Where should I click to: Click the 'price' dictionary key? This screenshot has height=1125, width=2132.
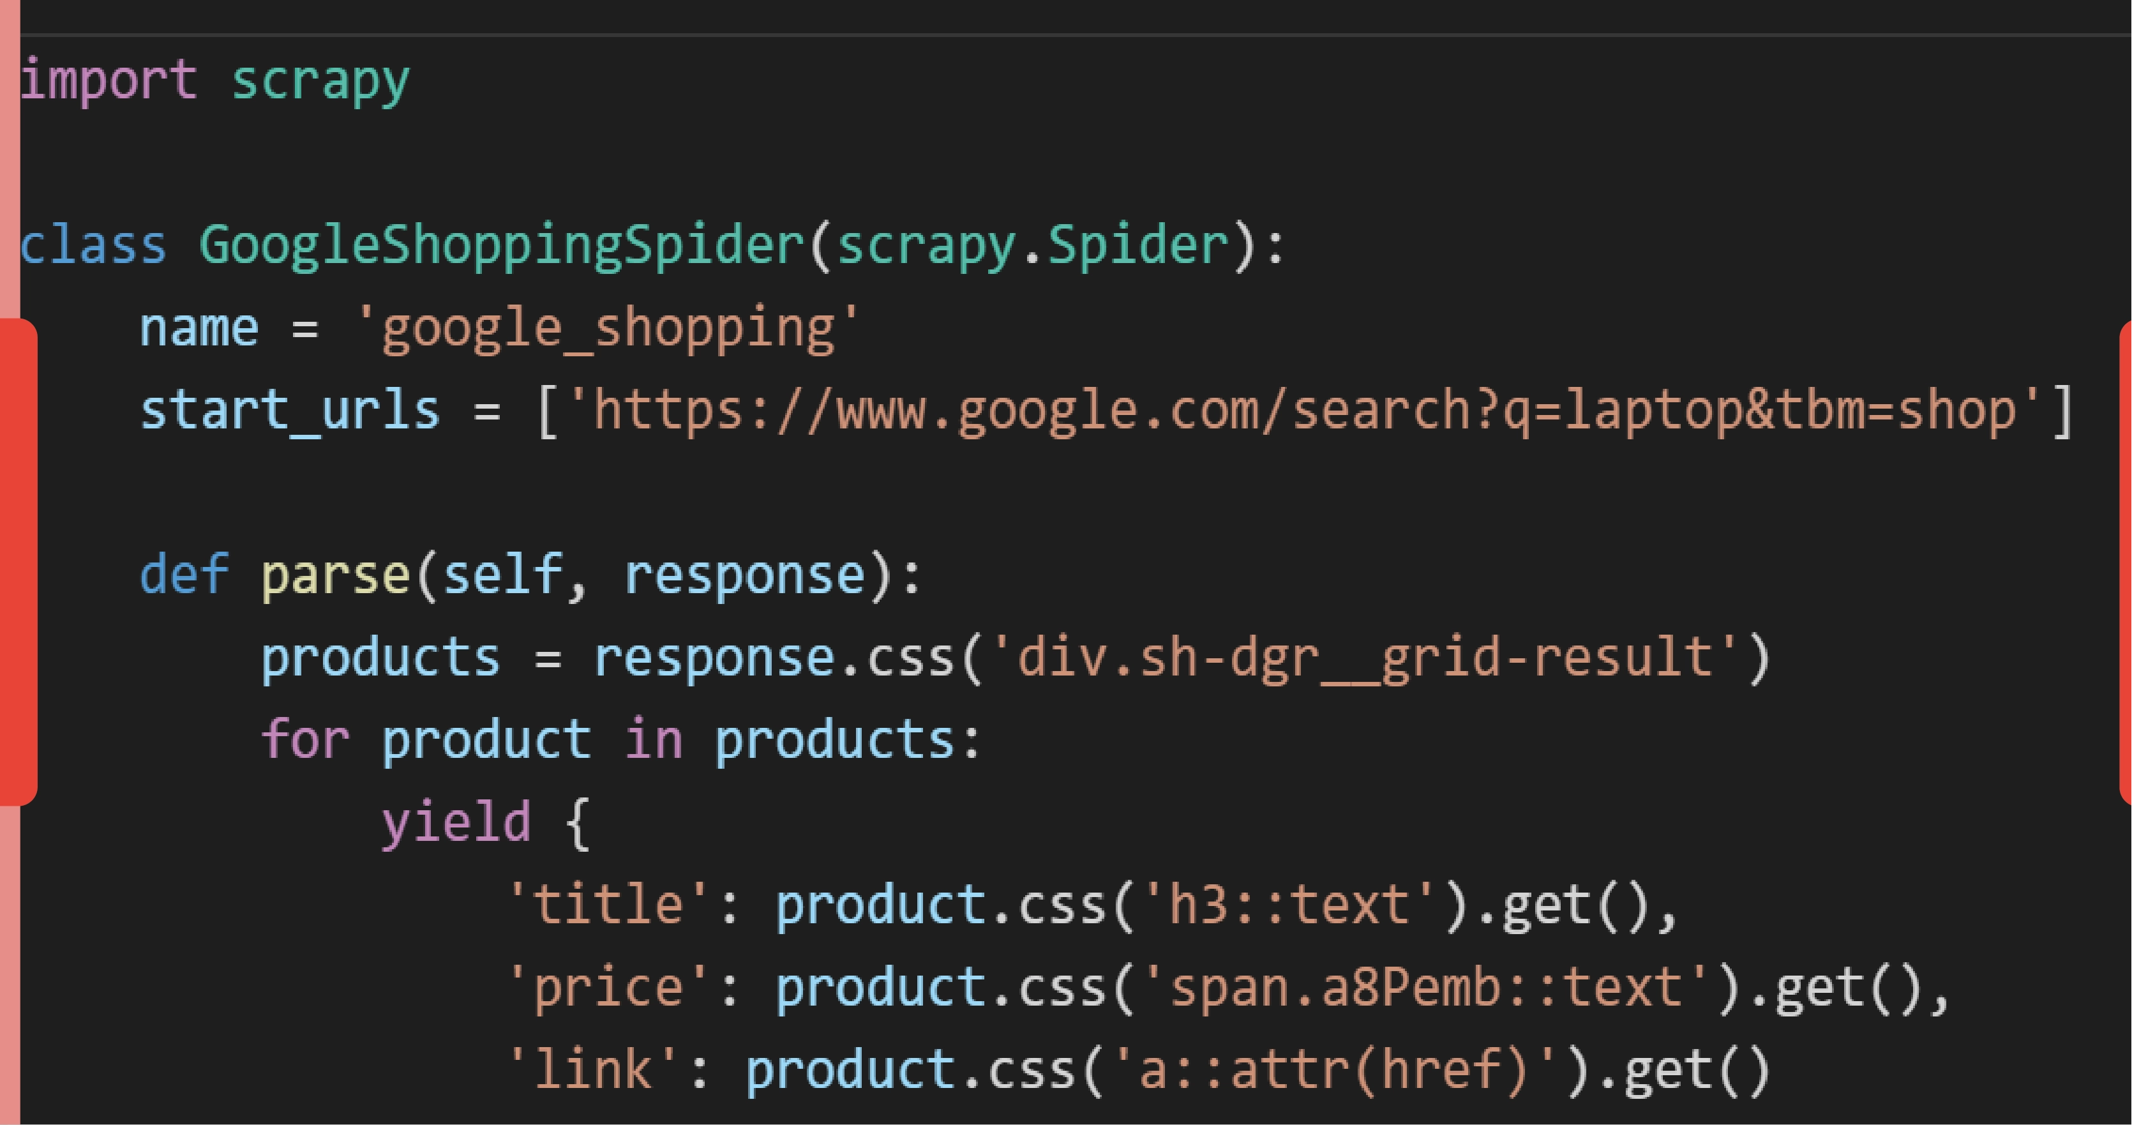(608, 988)
